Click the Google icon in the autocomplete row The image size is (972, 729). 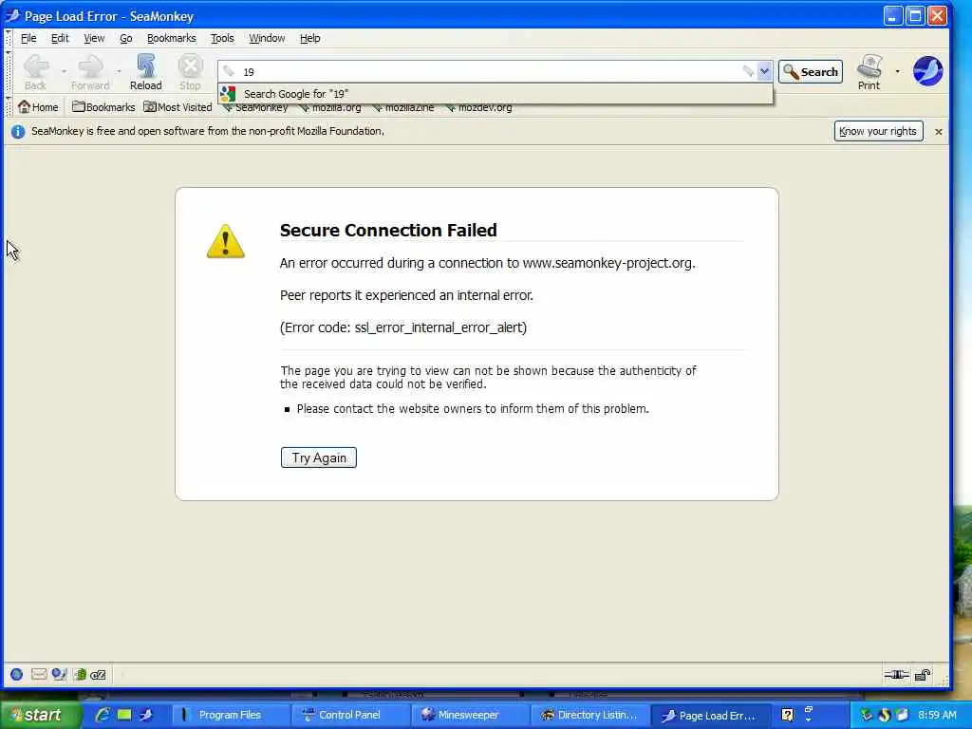tap(228, 94)
